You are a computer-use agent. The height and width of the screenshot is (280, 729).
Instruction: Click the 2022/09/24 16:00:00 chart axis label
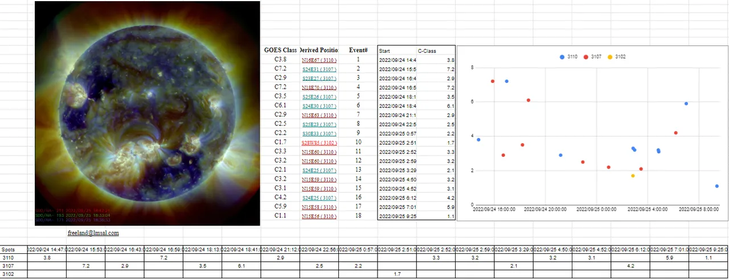pos(494,209)
